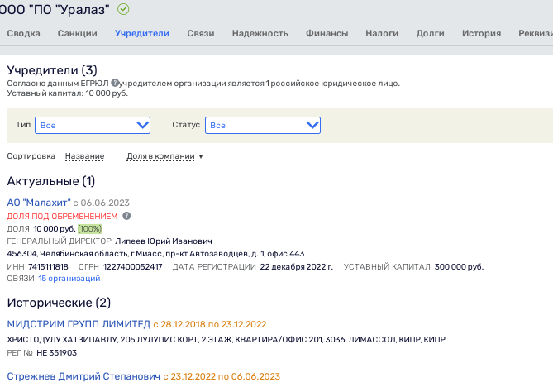
Task: Click the ИНН value 7415111818
Action: (48, 267)
